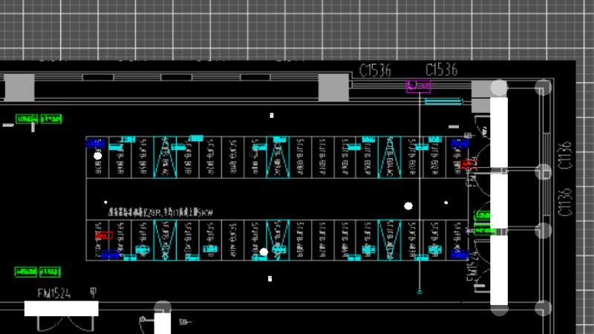Screen dimensions: 594x334
Task: Select the cyan horizontal bar near the top right
Action: coord(443,102)
